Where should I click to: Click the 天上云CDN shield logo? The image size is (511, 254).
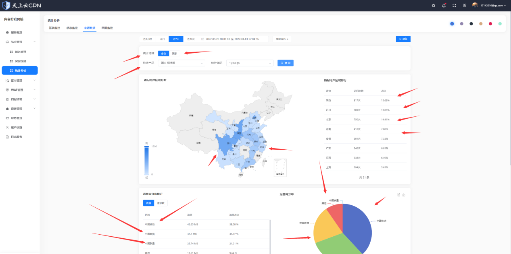[6, 6]
